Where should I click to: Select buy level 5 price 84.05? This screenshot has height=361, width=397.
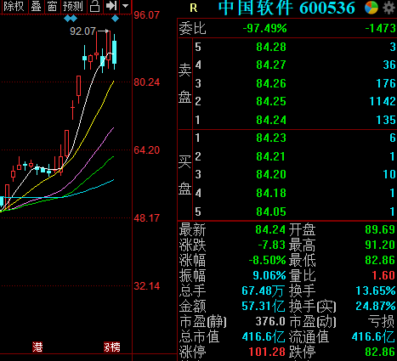(x=271, y=212)
